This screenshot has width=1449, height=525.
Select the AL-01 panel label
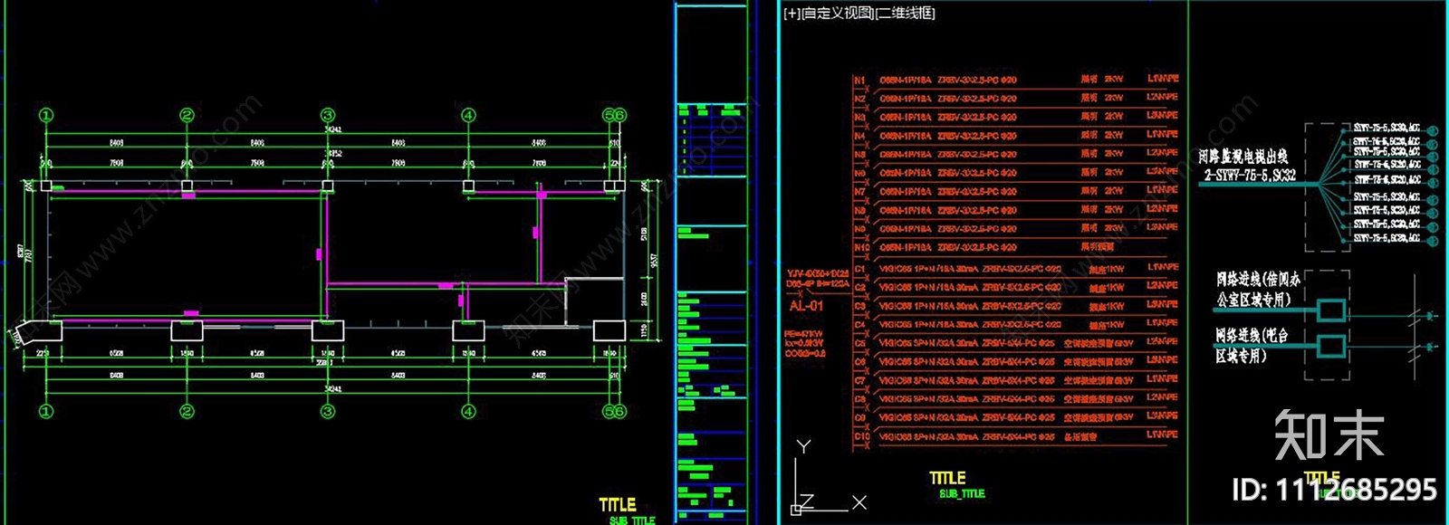click(806, 306)
